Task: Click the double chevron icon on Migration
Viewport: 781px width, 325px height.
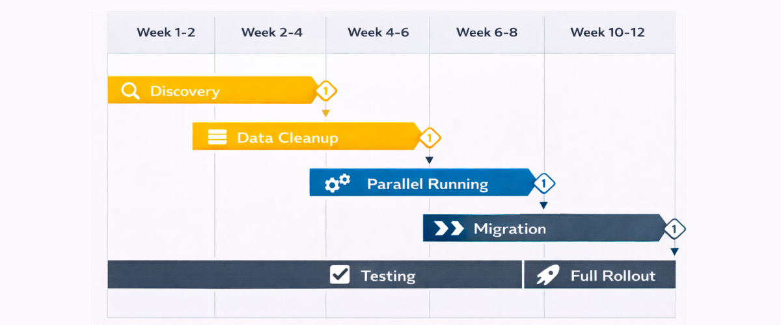Action: (449, 228)
